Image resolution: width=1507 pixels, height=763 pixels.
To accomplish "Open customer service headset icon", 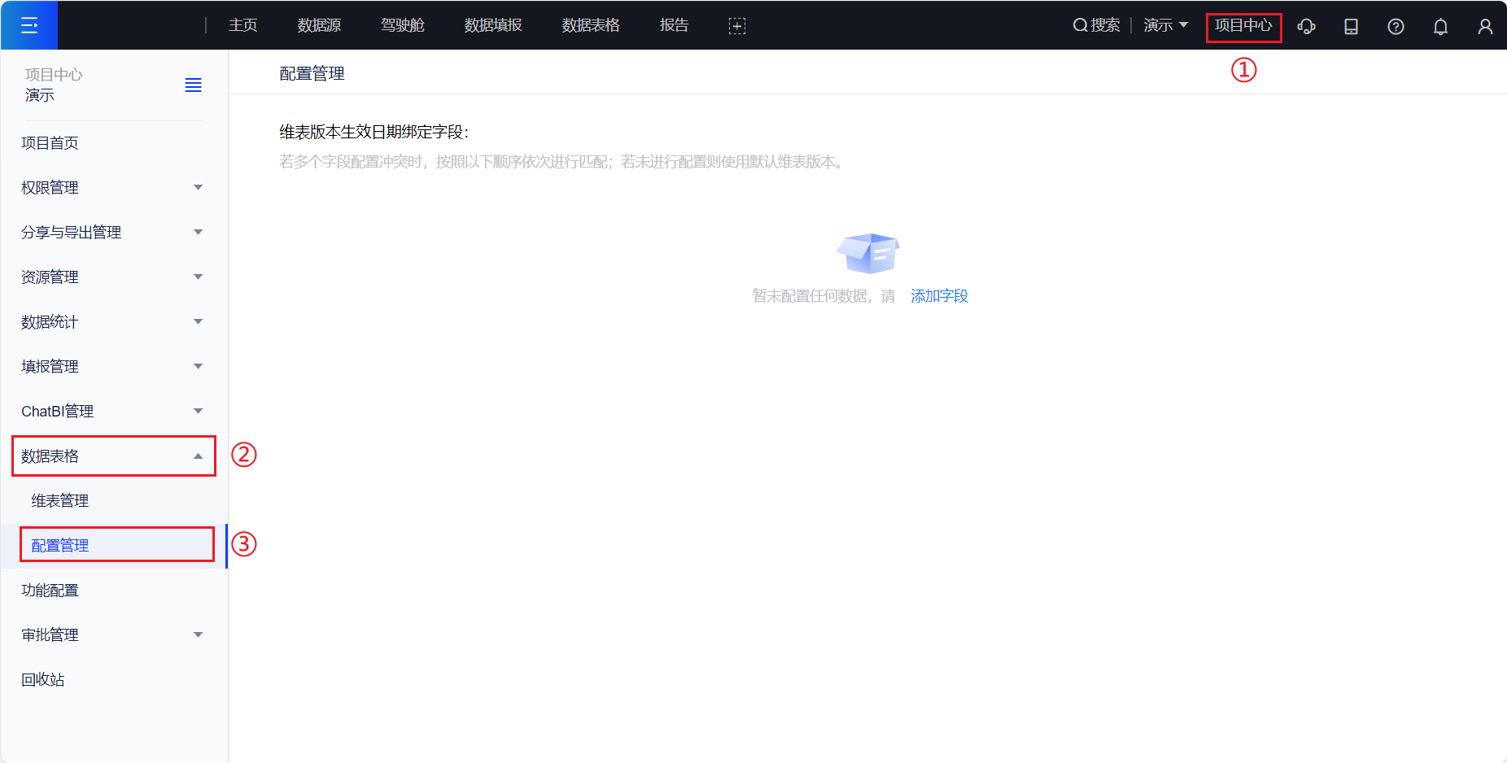I will (x=1306, y=26).
